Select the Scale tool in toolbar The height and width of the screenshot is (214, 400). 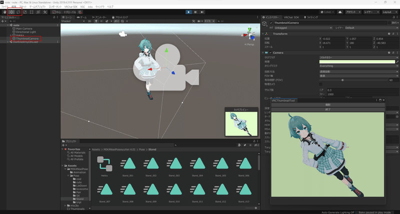point(24,12)
